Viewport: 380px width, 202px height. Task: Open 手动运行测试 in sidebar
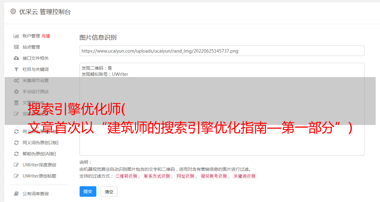pos(36,92)
